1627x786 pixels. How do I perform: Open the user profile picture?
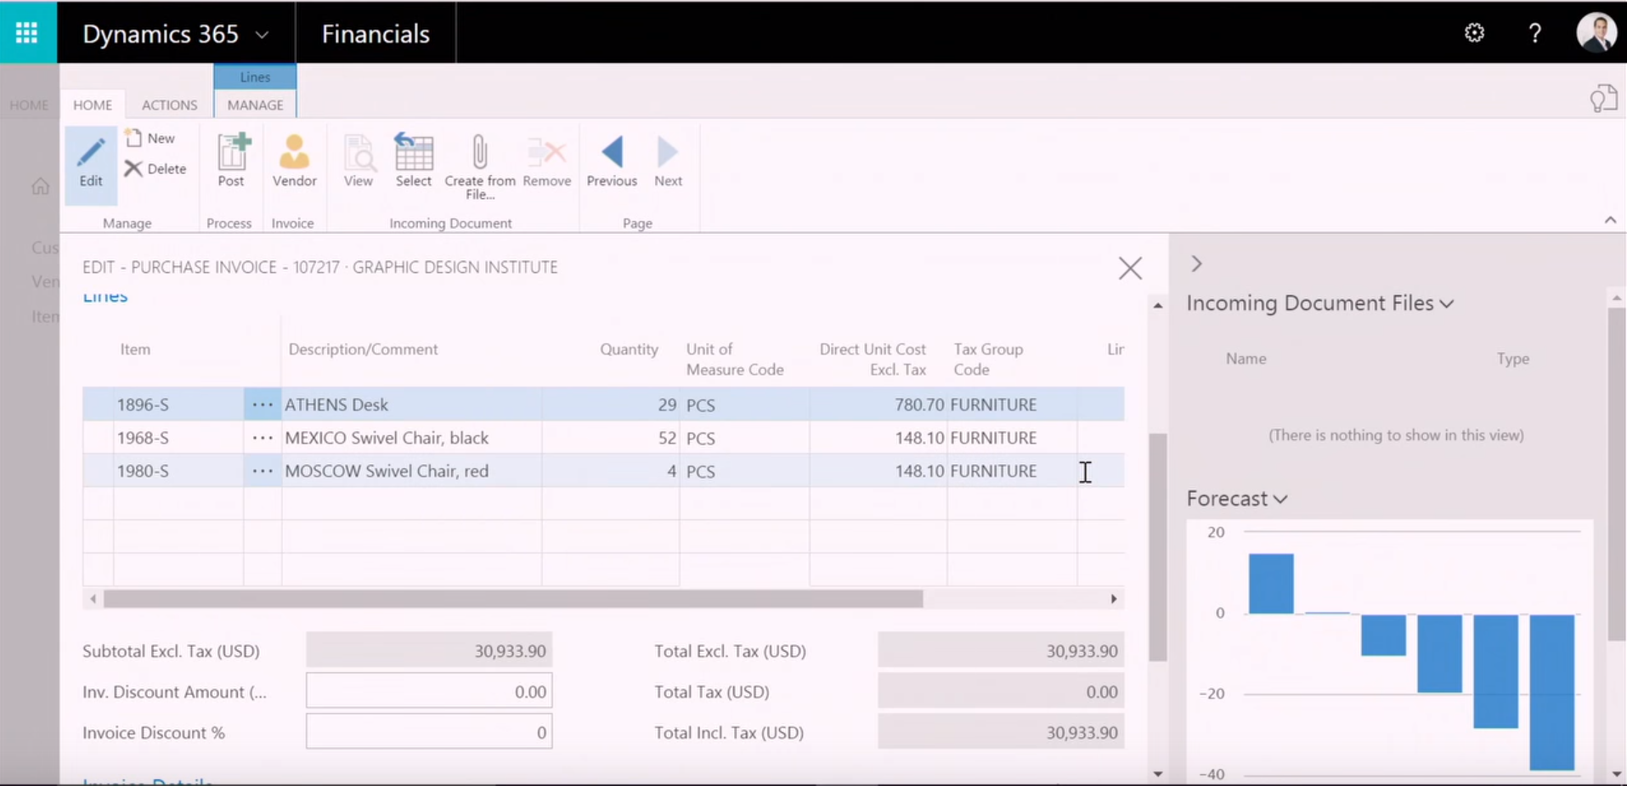pyautogui.click(x=1596, y=33)
